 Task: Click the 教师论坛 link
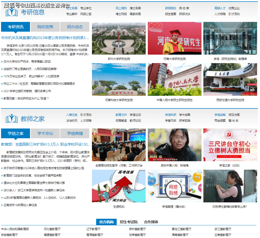tap(135, 121)
